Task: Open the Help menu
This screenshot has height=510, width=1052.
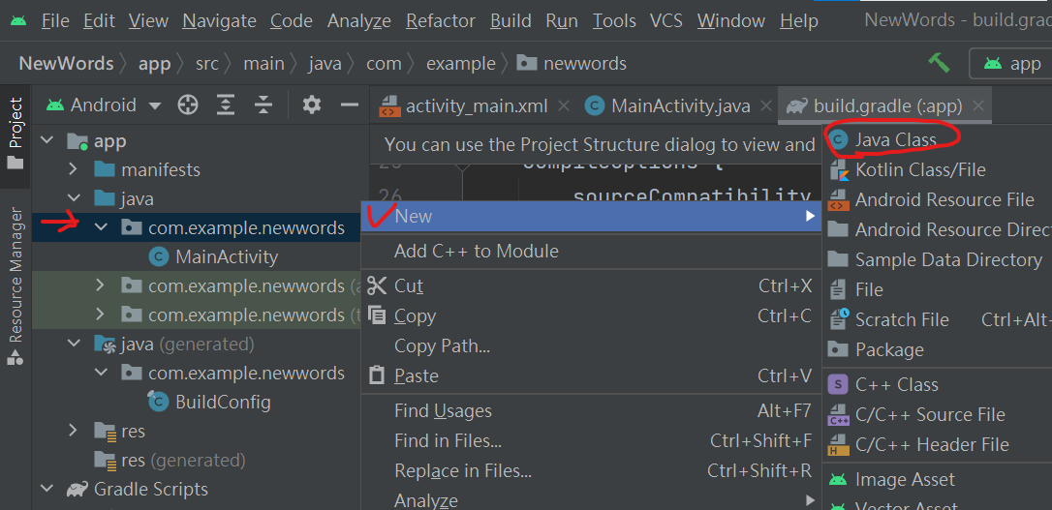Action: coord(799,20)
